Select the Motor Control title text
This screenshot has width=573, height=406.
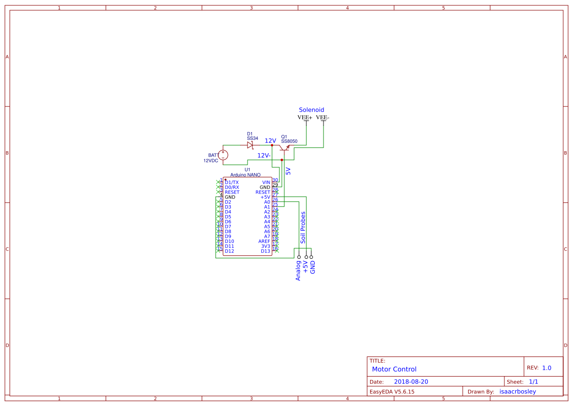[x=394, y=369]
